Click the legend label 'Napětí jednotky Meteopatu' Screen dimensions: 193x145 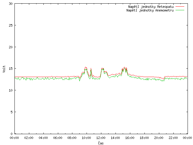coord(151,7)
